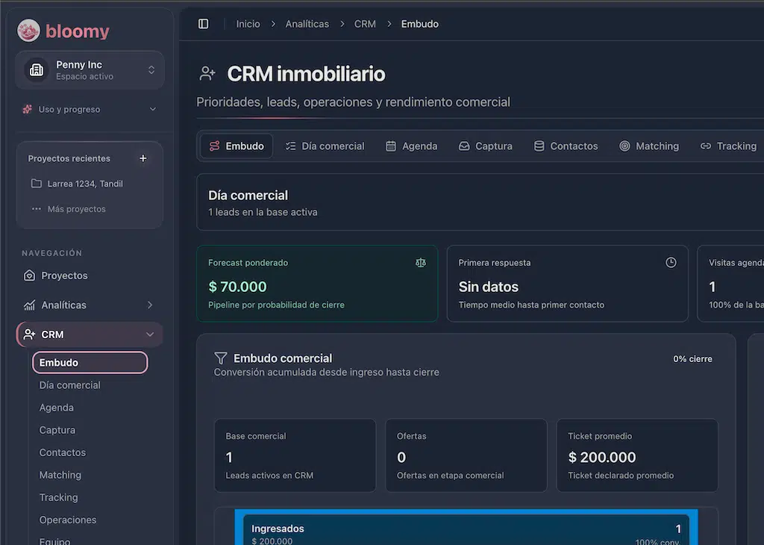This screenshot has width=764, height=545.
Task: Click the bloomy logo icon
Action: (28, 30)
